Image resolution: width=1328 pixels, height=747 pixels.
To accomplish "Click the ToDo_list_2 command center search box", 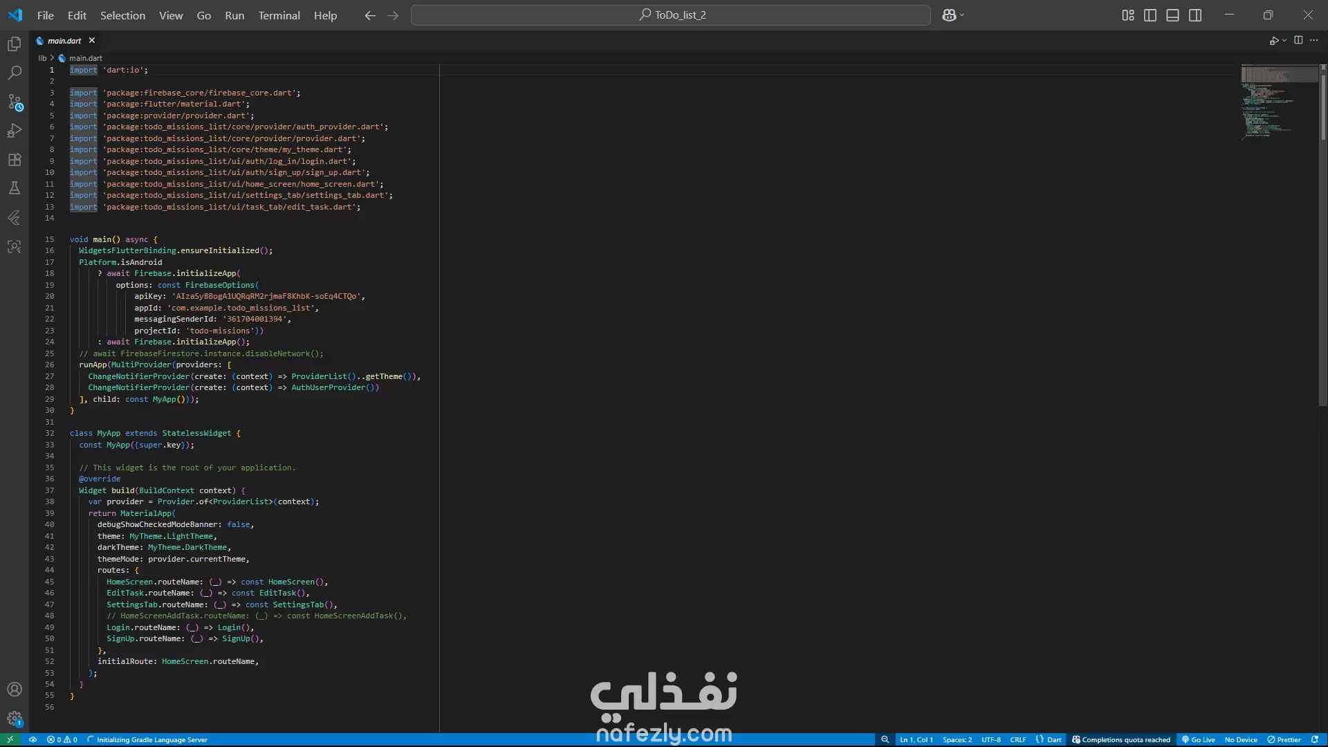I will [x=670, y=15].
